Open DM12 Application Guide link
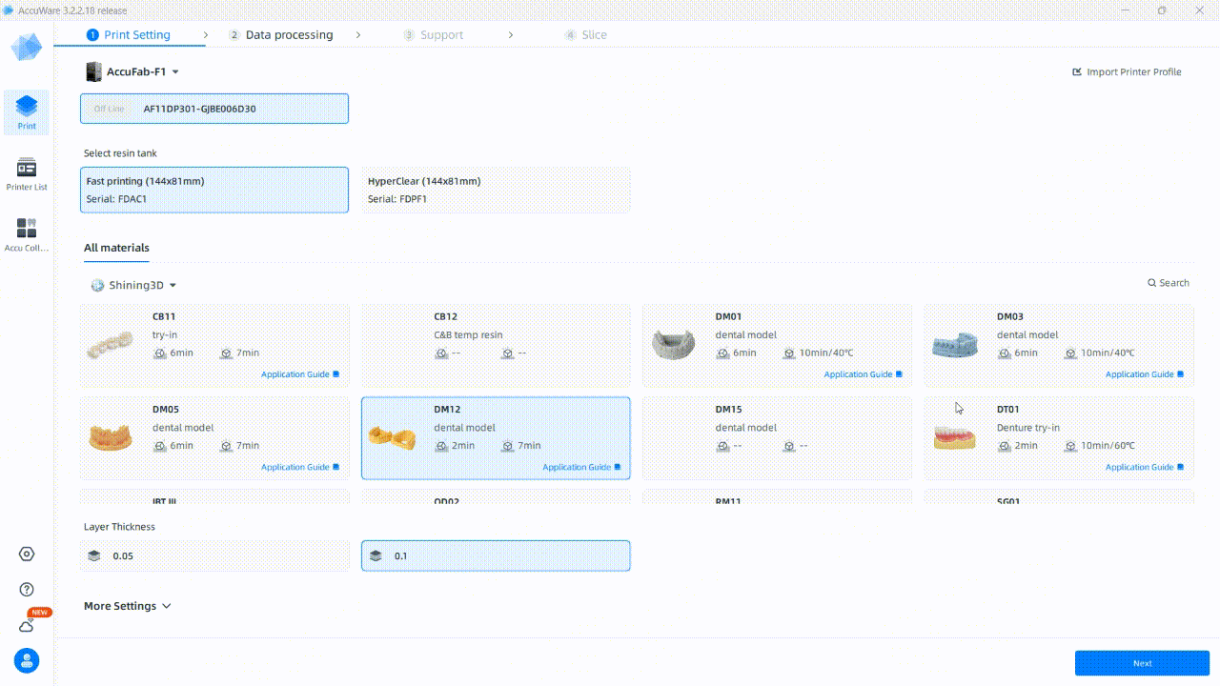The image size is (1220, 686). (581, 467)
